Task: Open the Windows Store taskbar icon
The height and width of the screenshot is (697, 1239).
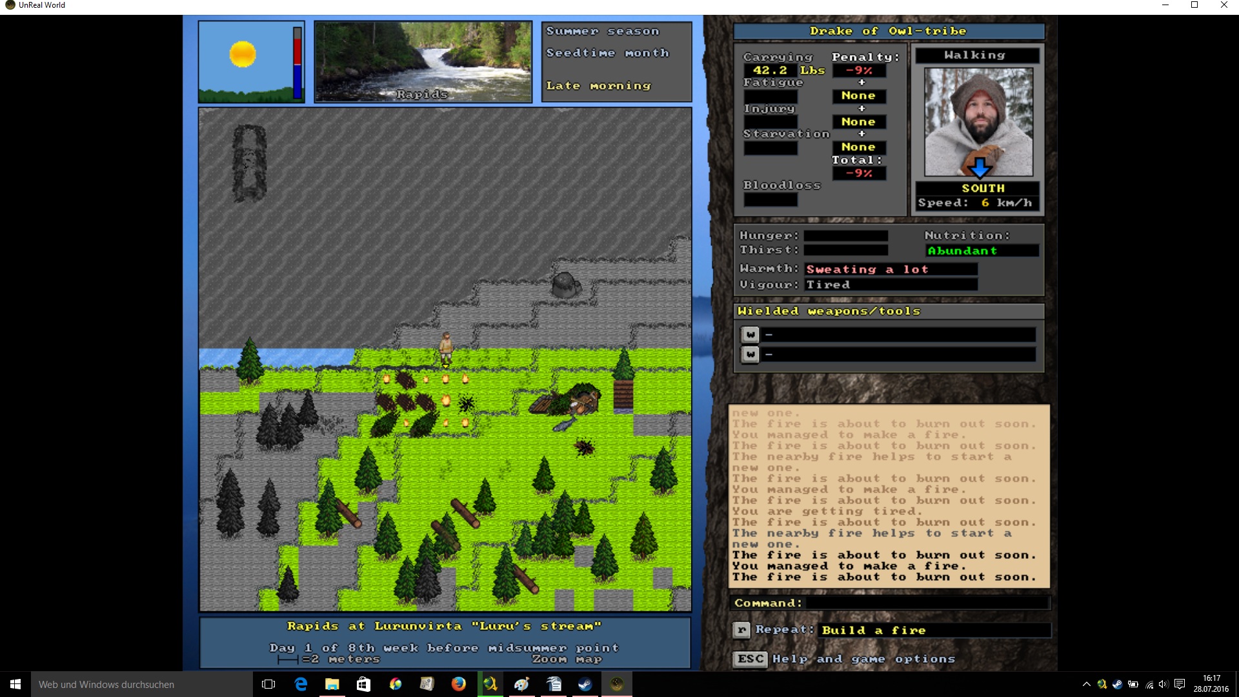Action: (x=363, y=684)
